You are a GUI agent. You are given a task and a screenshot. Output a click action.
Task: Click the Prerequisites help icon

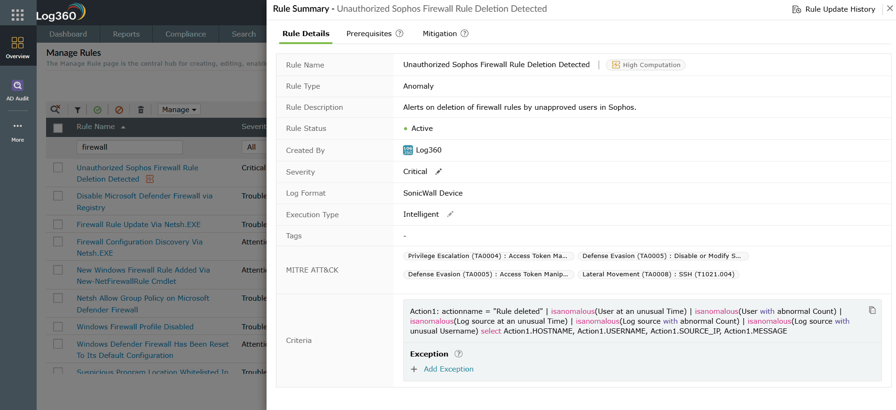pyautogui.click(x=400, y=33)
